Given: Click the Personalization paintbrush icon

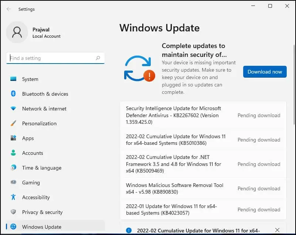Looking at the screenshot, I should tap(14, 123).
